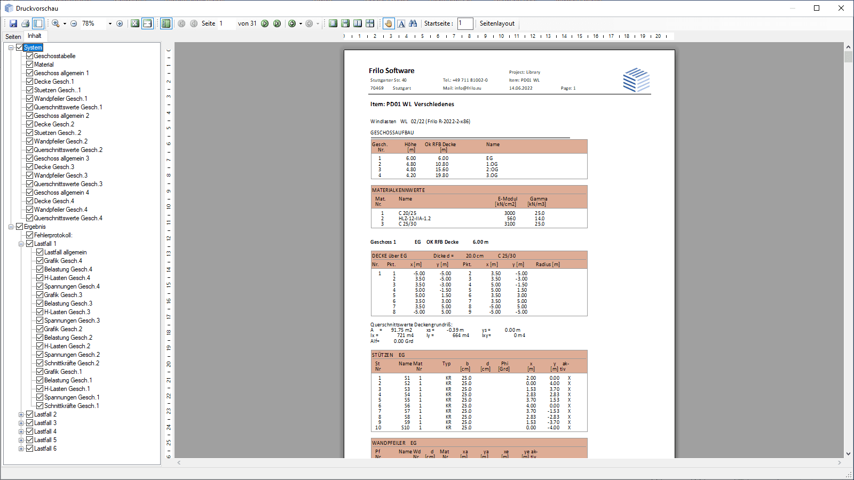Toggle the Schnittkräfte Gesch.2 checkbox
This screenshot has height=480, width=854.
point(40,363)
